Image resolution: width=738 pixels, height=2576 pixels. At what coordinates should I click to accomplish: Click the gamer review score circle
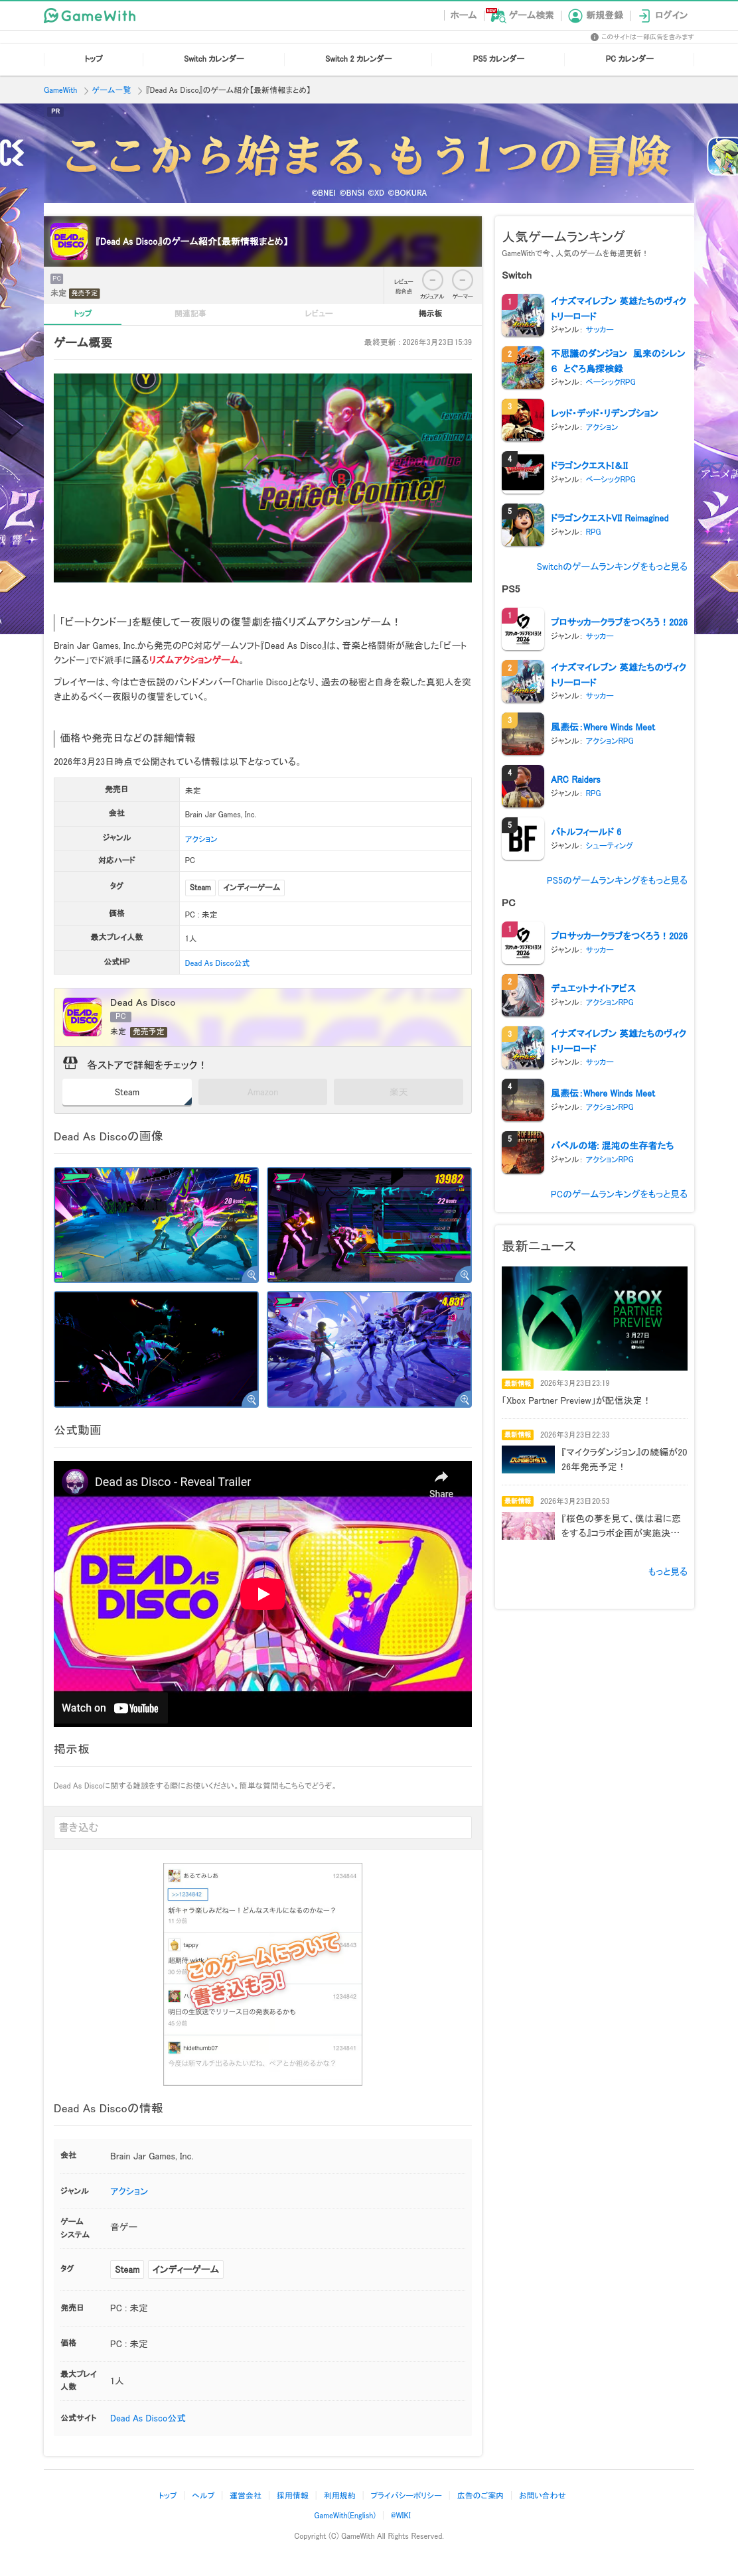coord(462,280)
